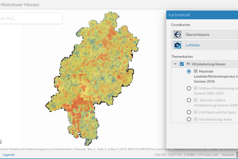Image resolution: width=238 pixels, height=159 pixels.
Task: Click the layer icon beside Mittlere Hitzebelastung
Action: click(196, 88)
